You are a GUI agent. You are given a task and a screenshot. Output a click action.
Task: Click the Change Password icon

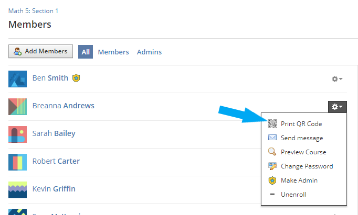[272, 166]
